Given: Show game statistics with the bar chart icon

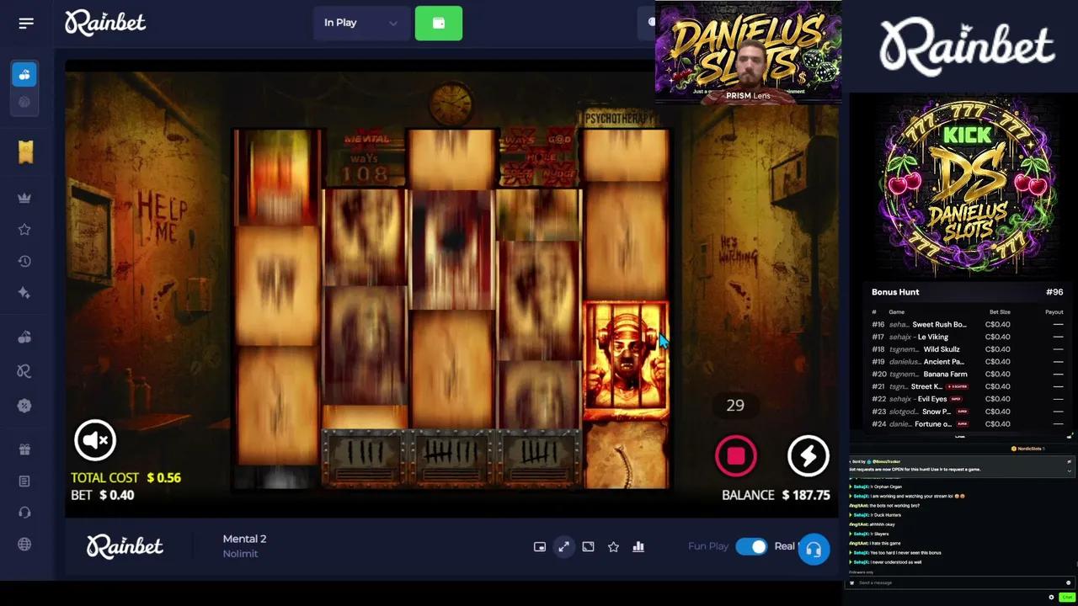Looking at the screenshot, I should [638, 547].
